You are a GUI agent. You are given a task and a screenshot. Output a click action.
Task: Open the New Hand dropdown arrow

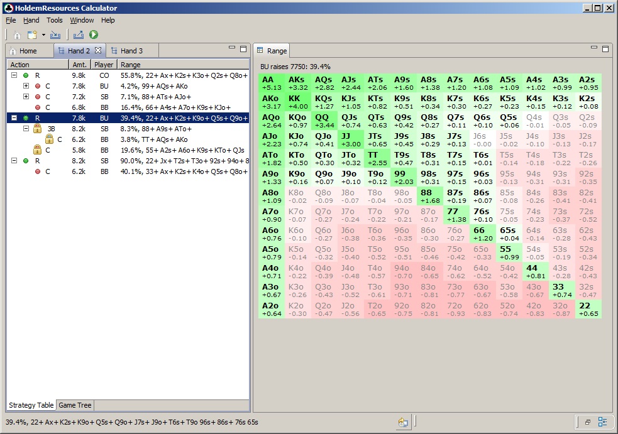click(x=43, y=35)
